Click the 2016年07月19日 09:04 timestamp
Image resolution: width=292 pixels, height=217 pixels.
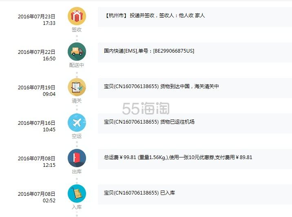click(37, 91)
